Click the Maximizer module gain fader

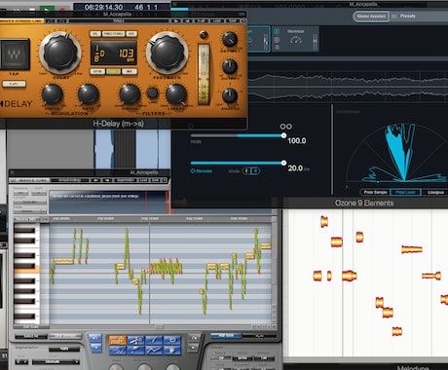[x=315, y=41]
